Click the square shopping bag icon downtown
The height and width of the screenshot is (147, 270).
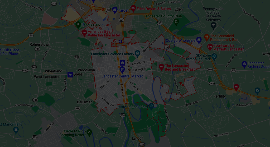tap(122, 63)
